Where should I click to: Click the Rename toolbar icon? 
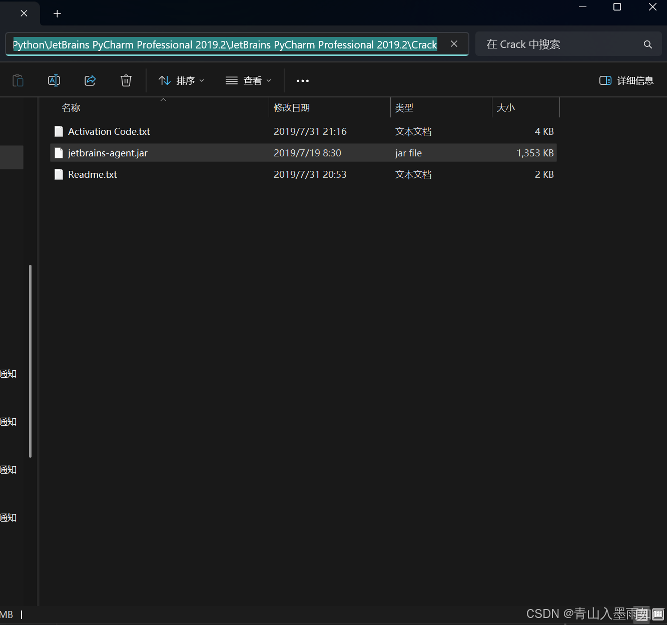coord(54,80)
